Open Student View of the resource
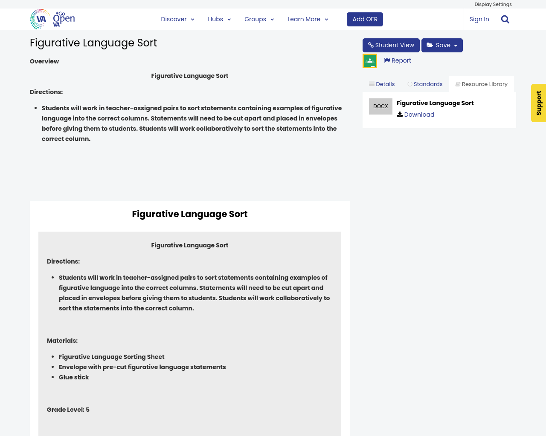 [391, 45]
